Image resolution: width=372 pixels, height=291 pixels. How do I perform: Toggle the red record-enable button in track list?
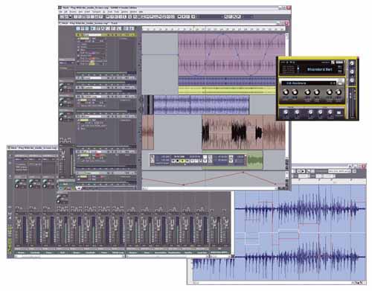point(97,156)
